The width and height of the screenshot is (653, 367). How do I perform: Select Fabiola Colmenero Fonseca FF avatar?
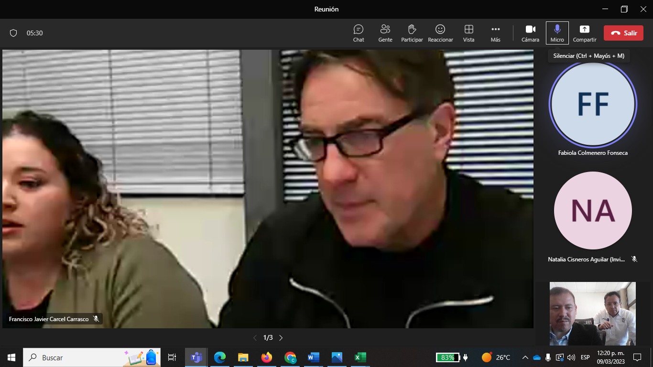click(593, 104)
